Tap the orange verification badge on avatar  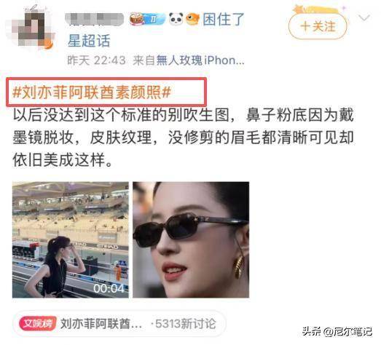49,44
